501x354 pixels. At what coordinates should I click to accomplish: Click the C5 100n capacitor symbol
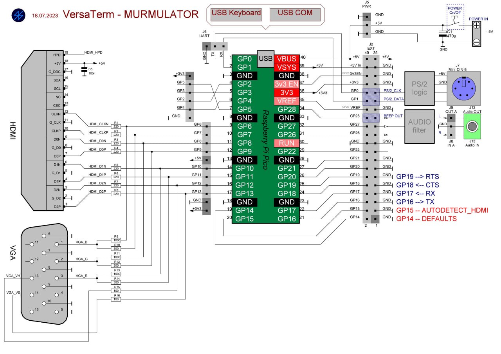click(x=84, y=70)
